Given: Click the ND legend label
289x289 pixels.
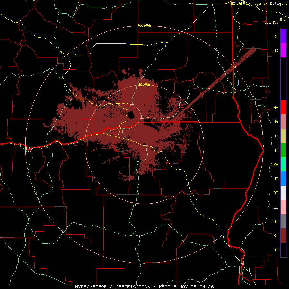Looking at the screenshot, I should pos(276,250).
